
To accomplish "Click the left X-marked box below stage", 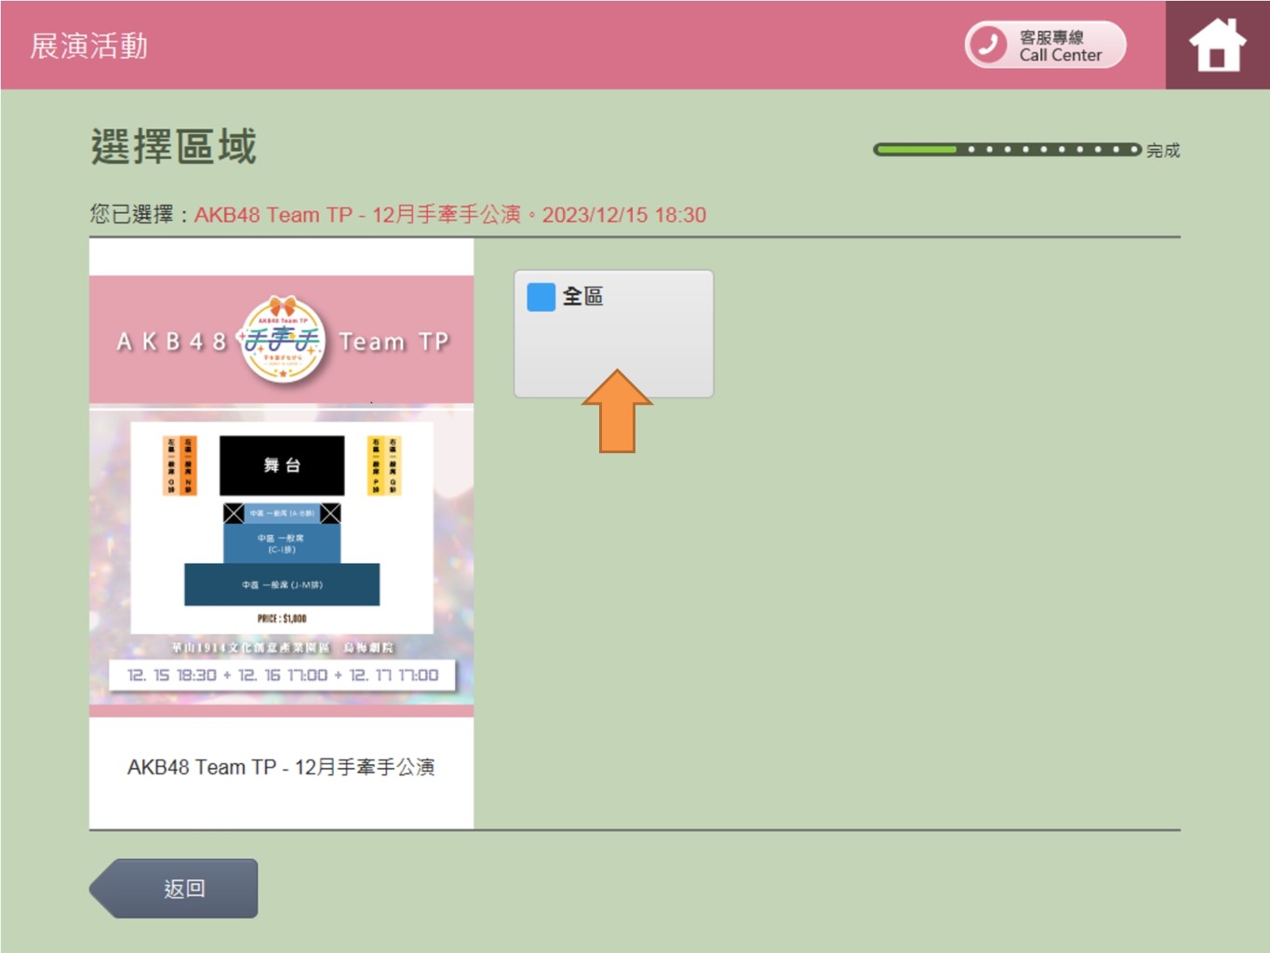I will pos(234,514).
